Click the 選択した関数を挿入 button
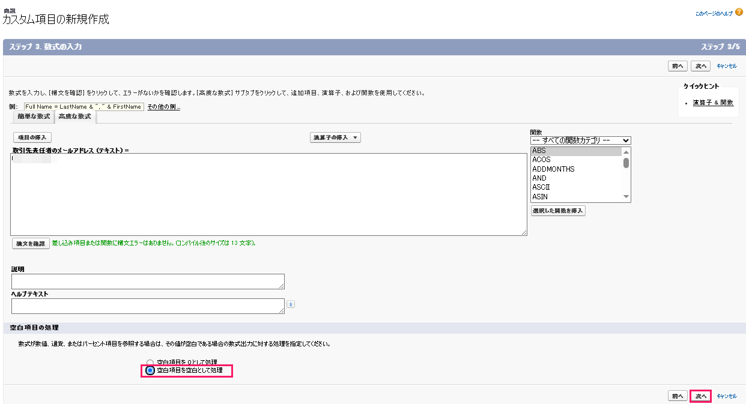This screenshot has height=404, width=746. click(x=558, y=211)
